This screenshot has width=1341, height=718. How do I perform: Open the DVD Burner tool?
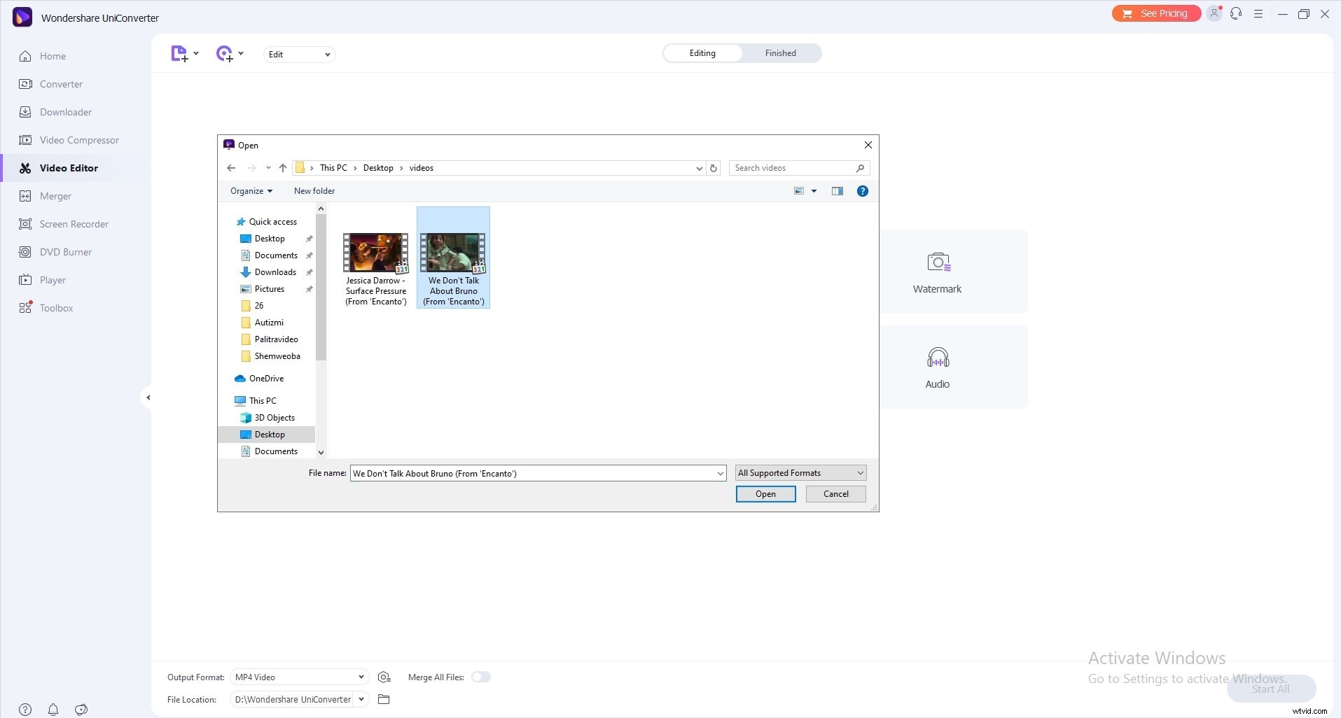(x=65, y=251)
